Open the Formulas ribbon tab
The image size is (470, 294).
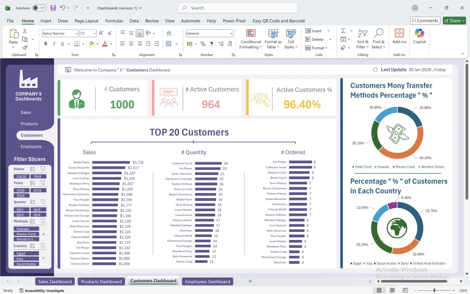(x=114, y=21)
